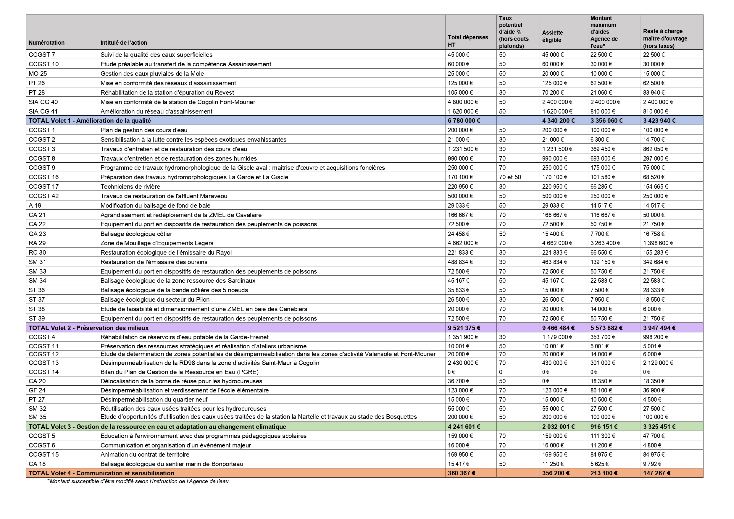Select 'TOTAL Volet 1 - Amélioration de la qualité' row title
The width and height of the screenshot is (734, 519).
[90, 120]
